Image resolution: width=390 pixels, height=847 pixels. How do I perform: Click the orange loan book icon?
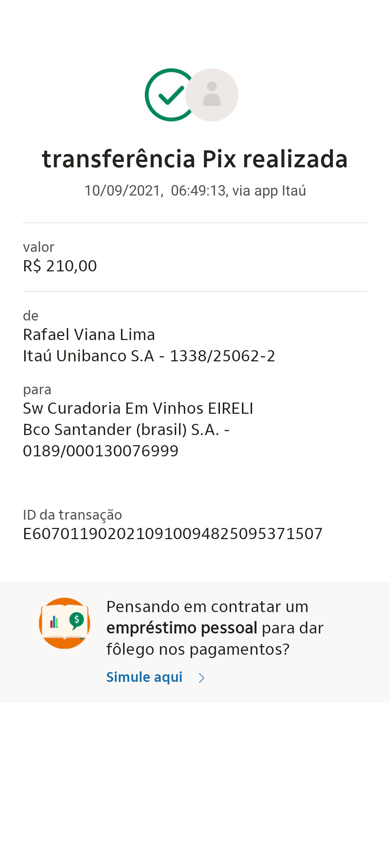click(64, 623)
